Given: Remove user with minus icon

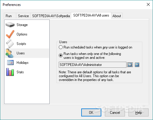Looking at the screenshot, I should [137, 65].
